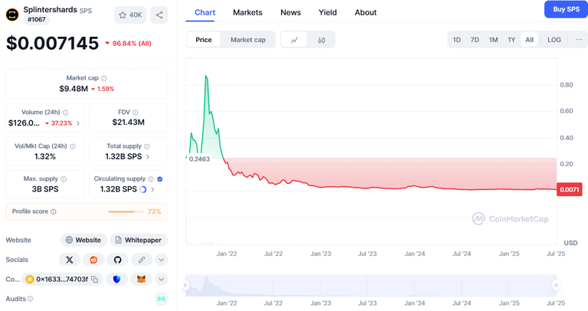Select the All time range
The image size is (588, 311).
(x=530, y=40)
